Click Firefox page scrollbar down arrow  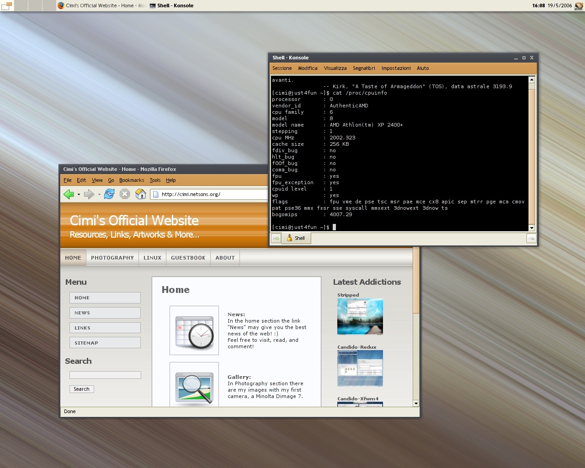pyautogui.click(x=416, y=404)
